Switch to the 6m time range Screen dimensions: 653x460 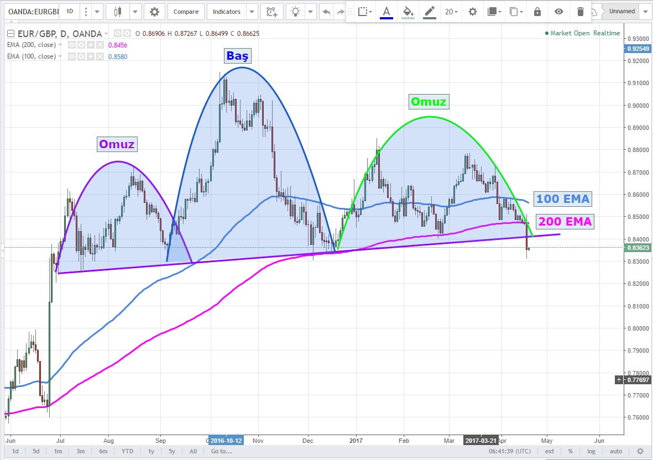(104, 451)
